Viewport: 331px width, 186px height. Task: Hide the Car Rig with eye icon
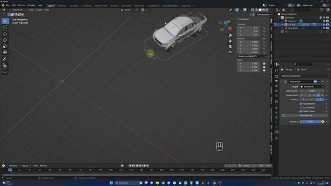[x=324, y=24]
